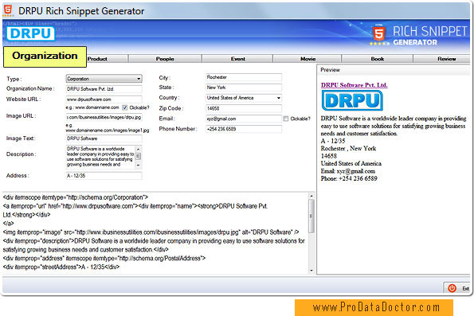Click the DRPU logo image in preview
Image resolution: width=474 pixels, height=316 pixels.
point(352,100)
